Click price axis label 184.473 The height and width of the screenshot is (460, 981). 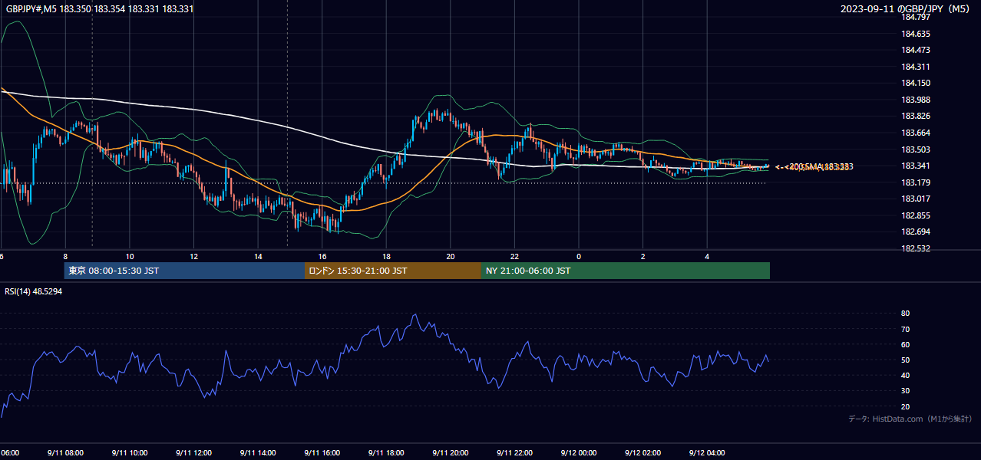pos(916,50)
